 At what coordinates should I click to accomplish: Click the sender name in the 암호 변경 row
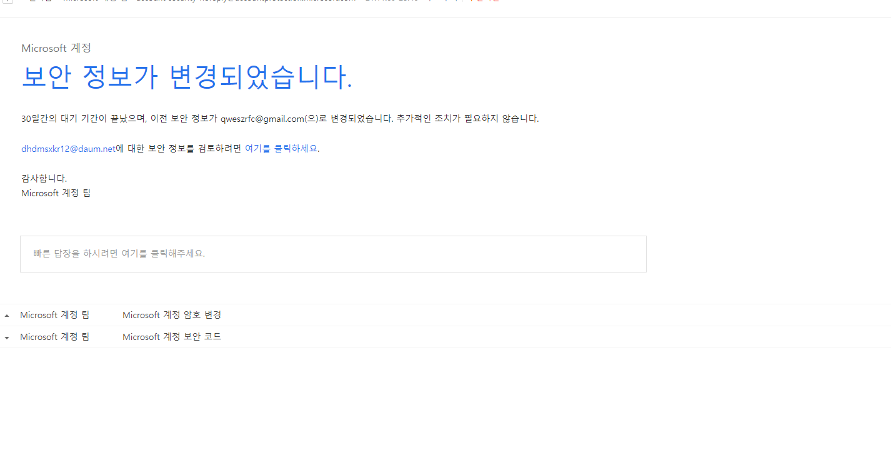[x=55, y=315]
